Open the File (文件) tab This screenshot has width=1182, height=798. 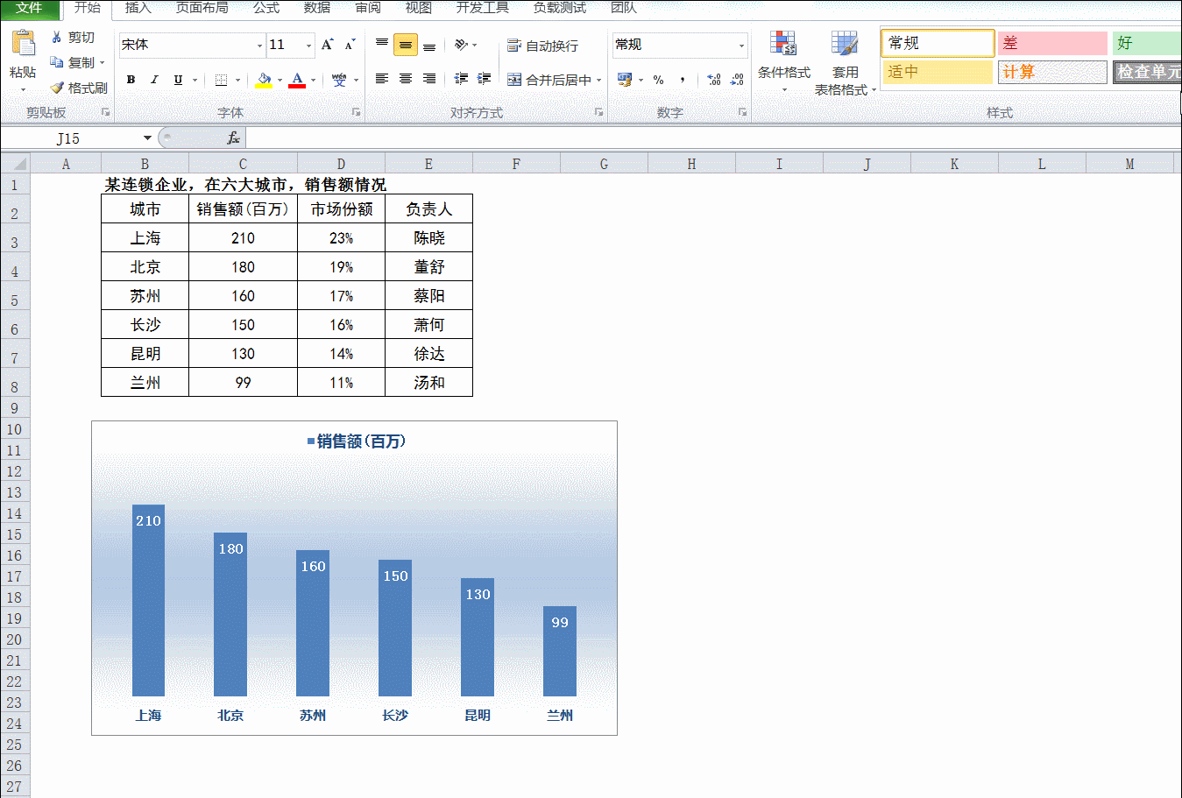30,9
